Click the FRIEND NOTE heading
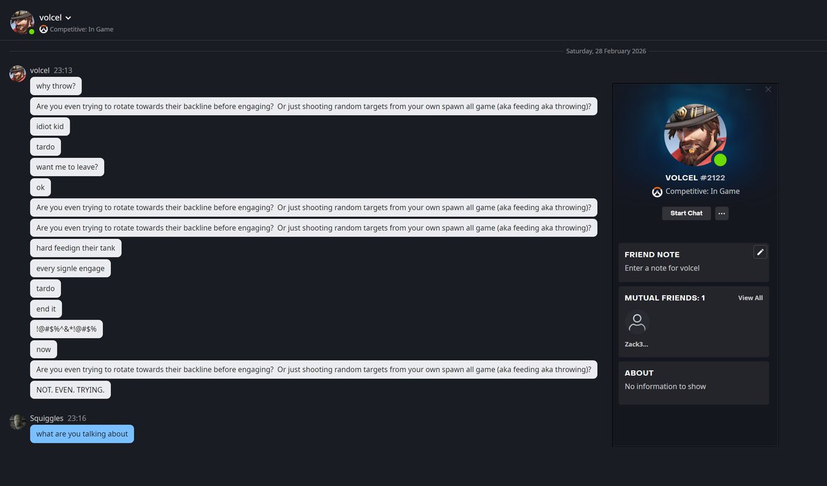Screen dimensions: 827x486 point(652,254)
